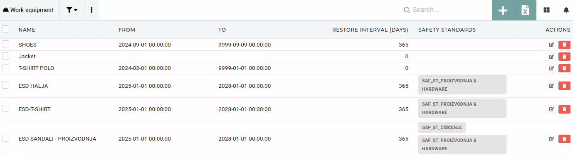This screenshot has width=573, height=156.
Task: Edit the SHOES row
Action: pos(551,45)
